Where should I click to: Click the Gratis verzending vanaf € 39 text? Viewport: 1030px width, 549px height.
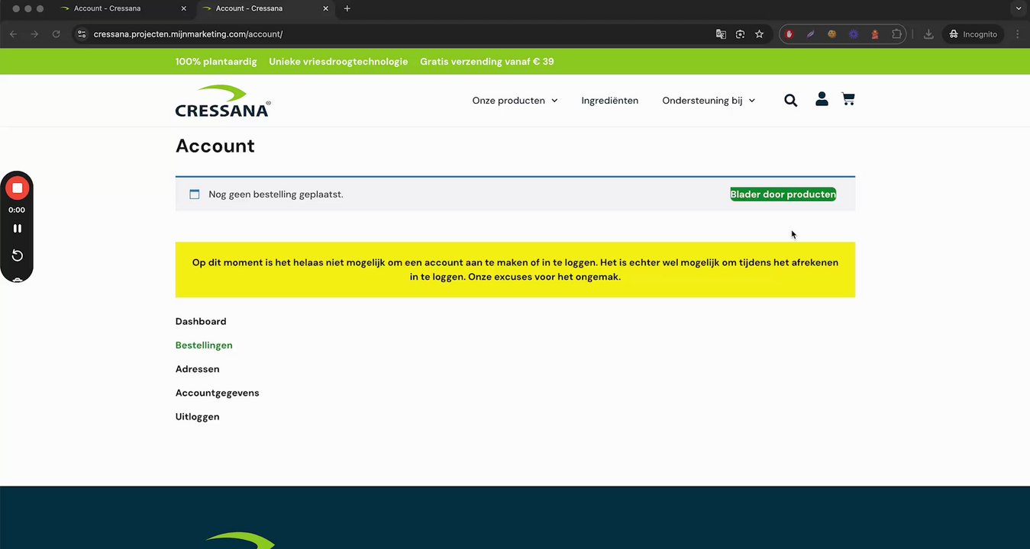(487, 62)
